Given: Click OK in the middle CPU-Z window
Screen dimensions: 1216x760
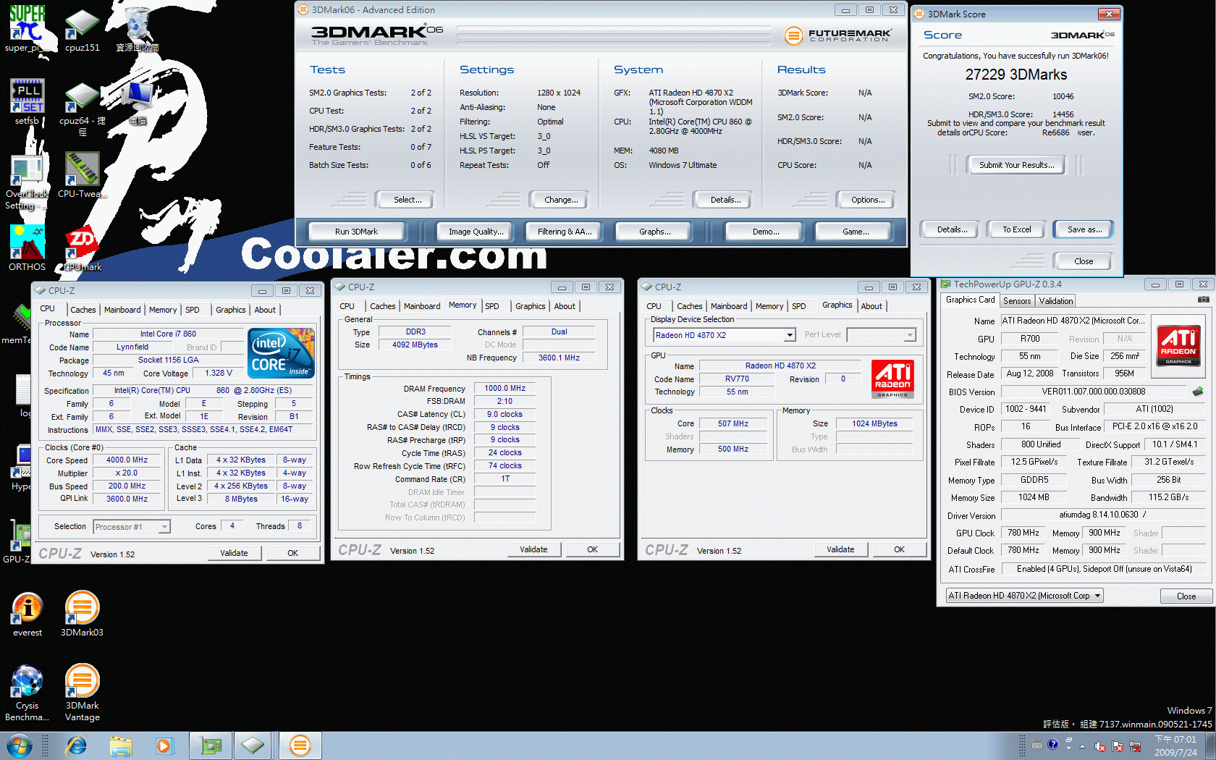Looking at the screenshot, I should (x=592, y=549).
